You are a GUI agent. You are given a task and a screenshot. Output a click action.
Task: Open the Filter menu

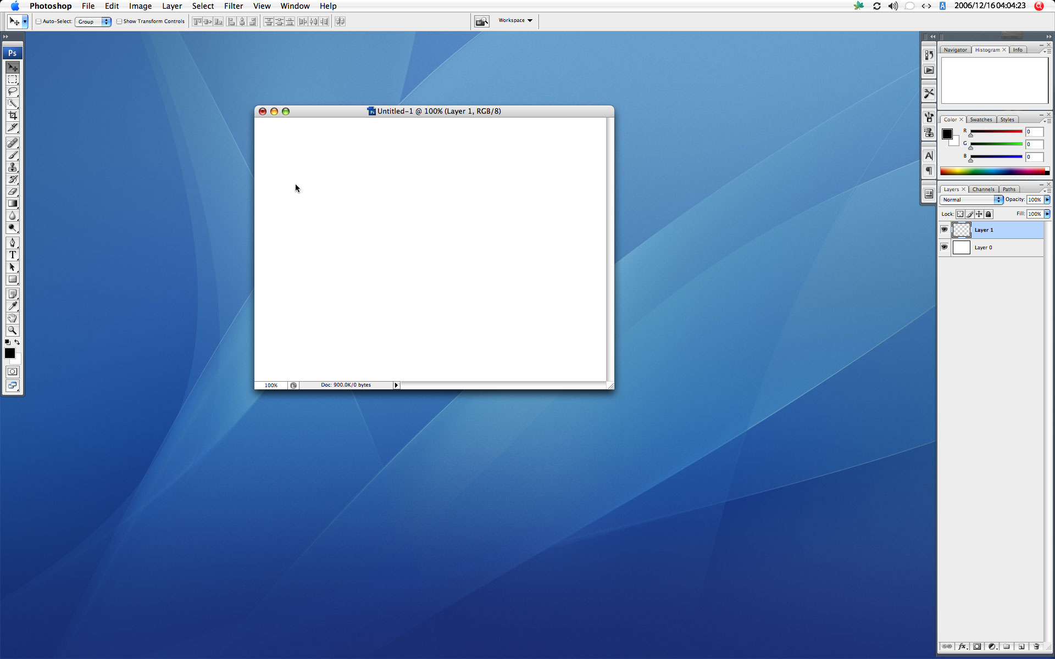tap(234, 6)
